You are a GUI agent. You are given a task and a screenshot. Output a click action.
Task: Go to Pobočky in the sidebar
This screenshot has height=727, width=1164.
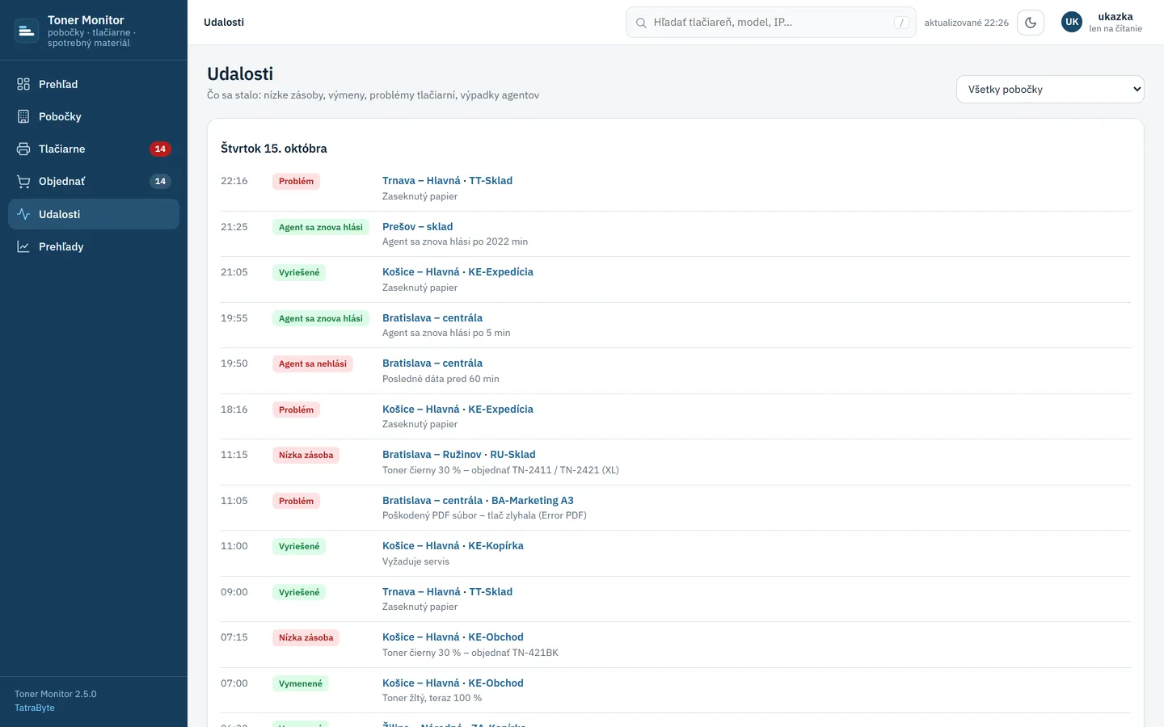tap(94, 116)
